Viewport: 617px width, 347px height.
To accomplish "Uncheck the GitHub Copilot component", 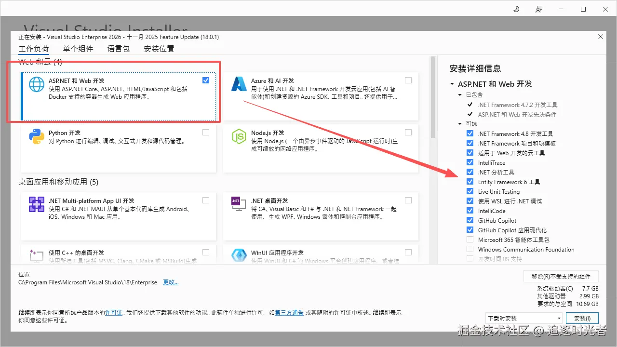I will point(470,220).
